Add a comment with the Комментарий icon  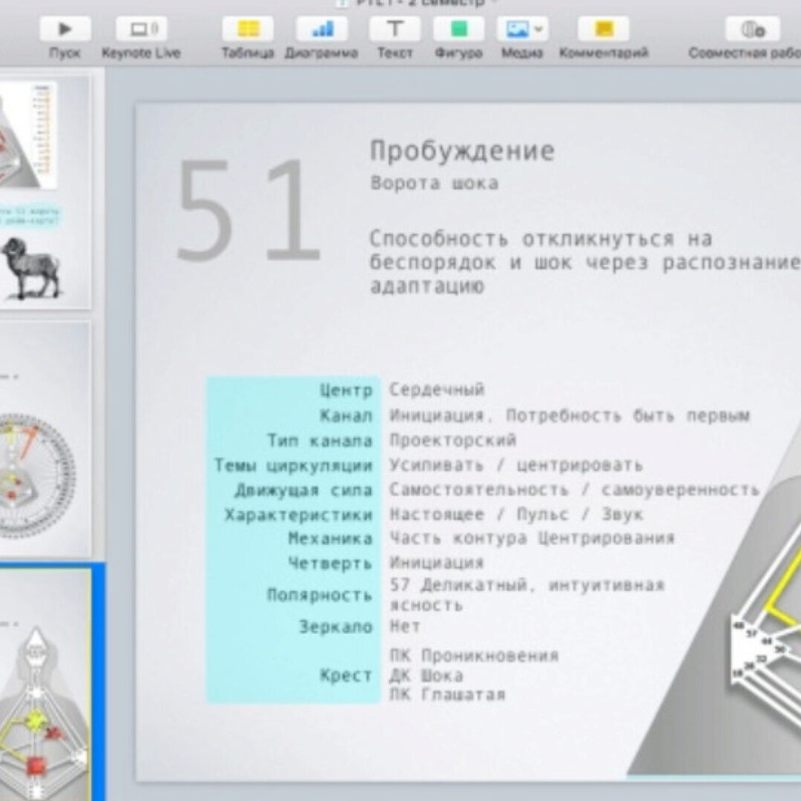pyautogui.click(x=604, y=30)
